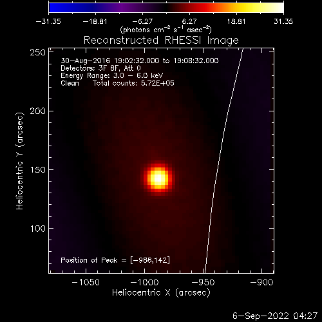Click the 'Energy Range: 3.0 - 6.0 keV' text

(x=112, y=75)
